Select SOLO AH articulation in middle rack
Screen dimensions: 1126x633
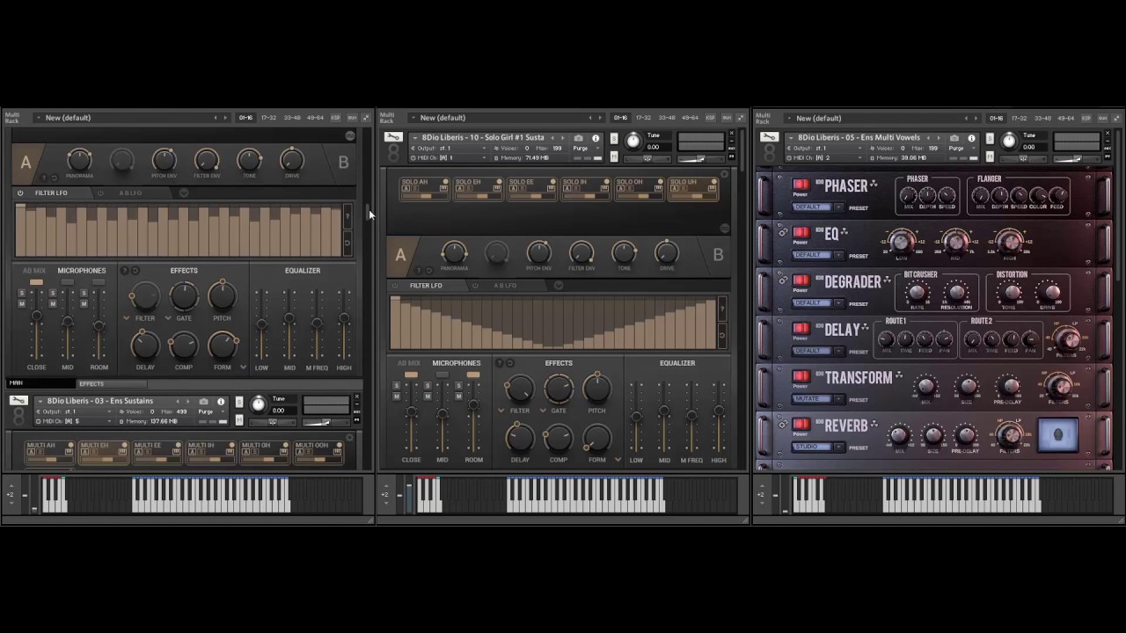tap(425, 188)
